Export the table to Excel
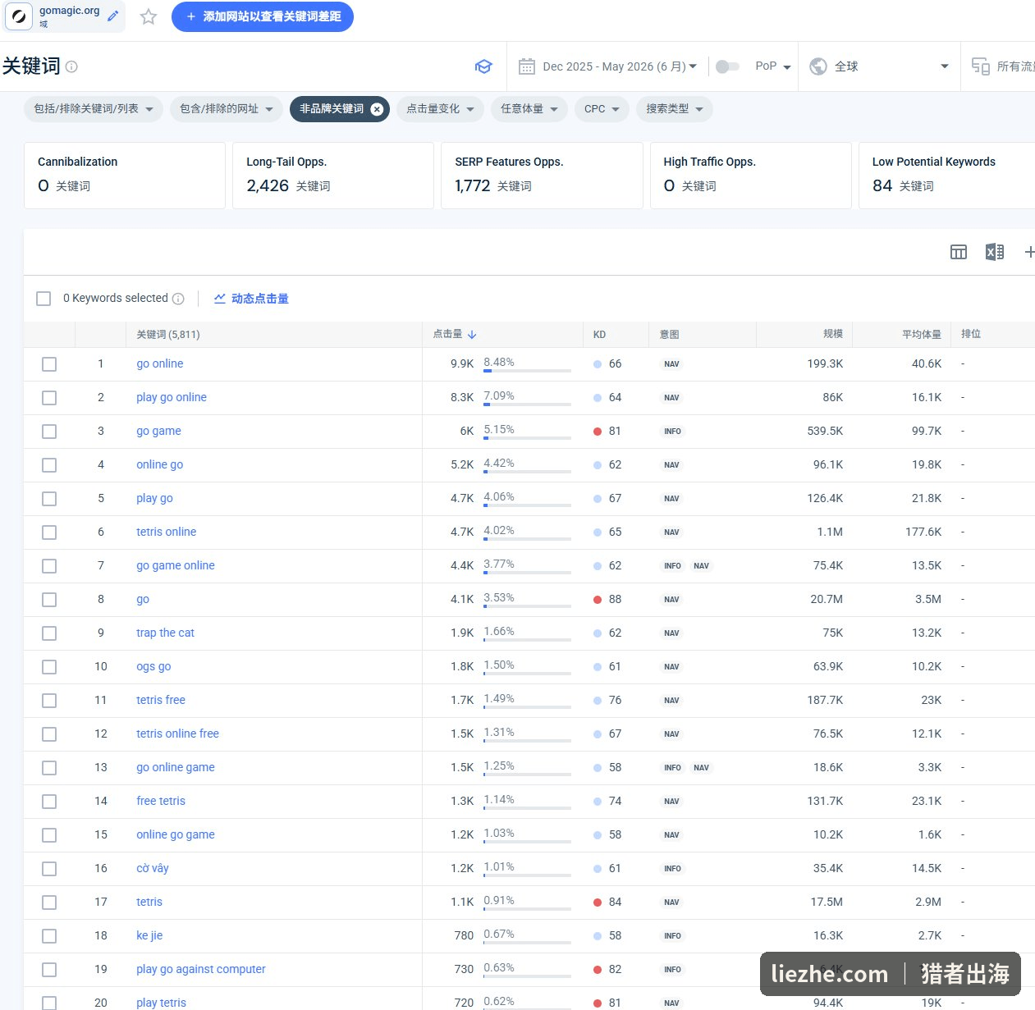 [x=995, y=252]
